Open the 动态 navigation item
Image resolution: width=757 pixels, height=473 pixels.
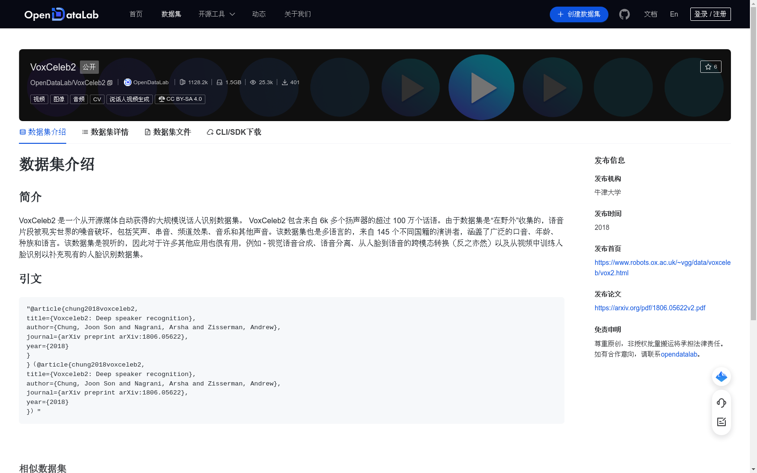(x=259, y=14)
